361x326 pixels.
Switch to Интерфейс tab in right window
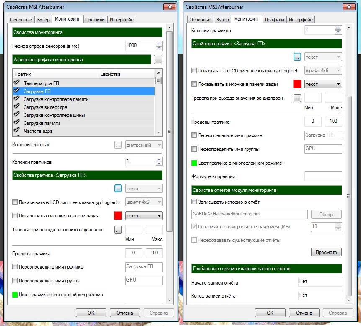(301, 20)
